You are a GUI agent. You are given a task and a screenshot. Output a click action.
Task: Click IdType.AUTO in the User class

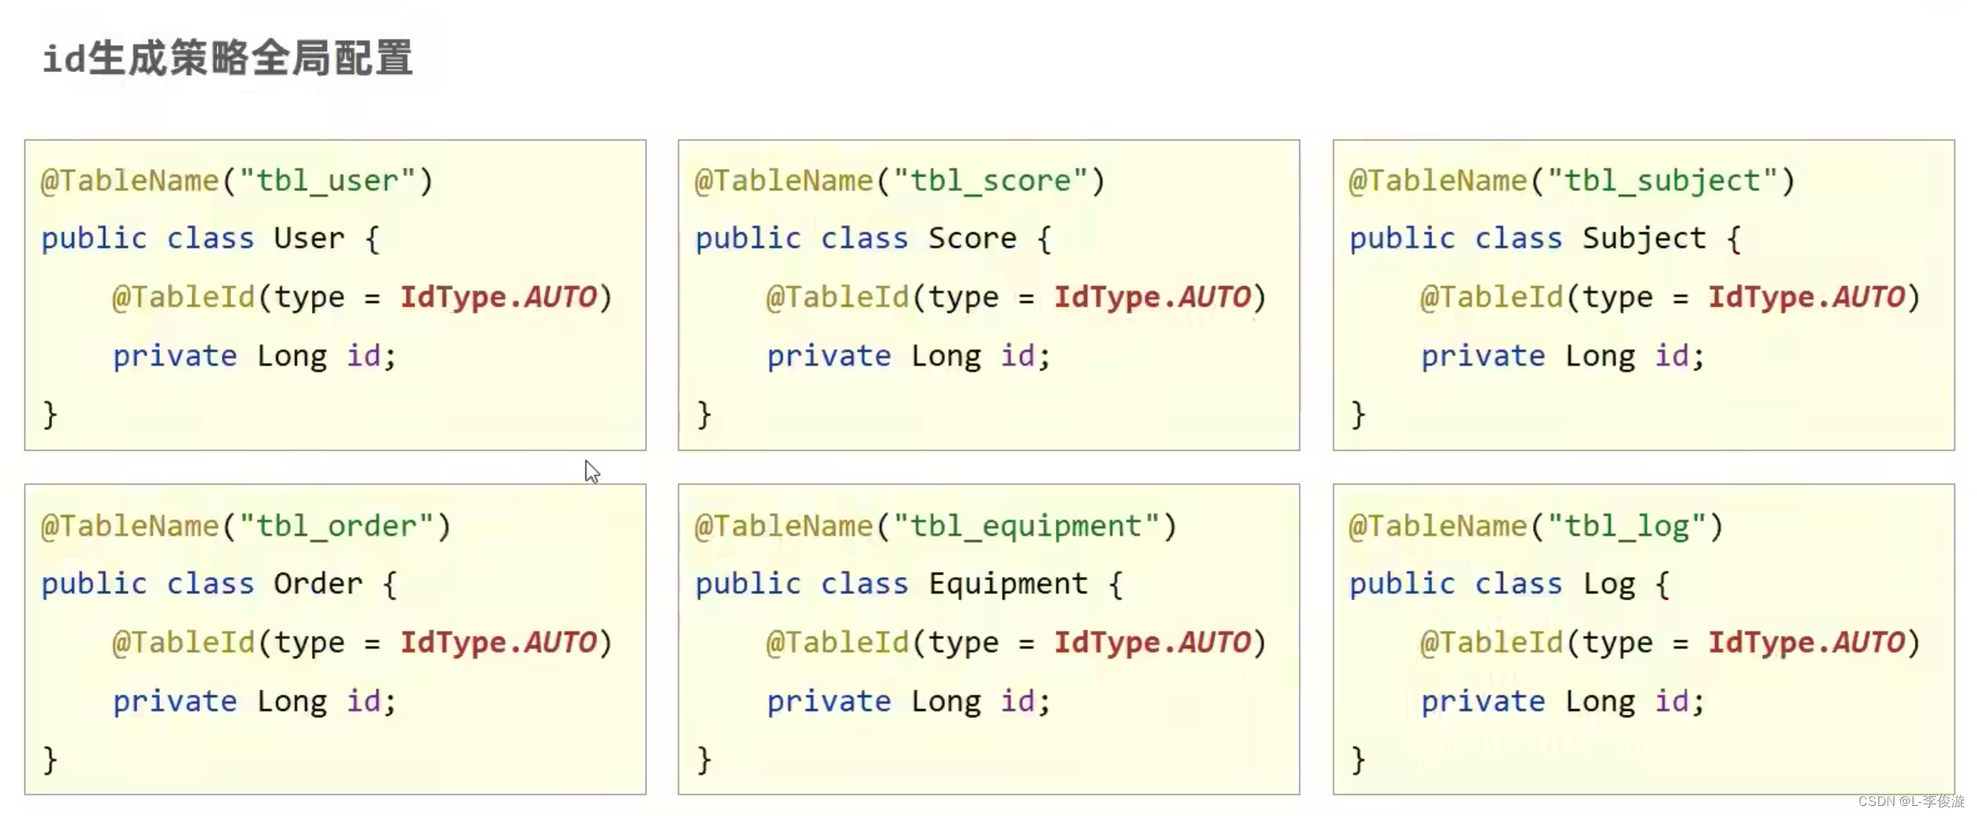[498, 297]
